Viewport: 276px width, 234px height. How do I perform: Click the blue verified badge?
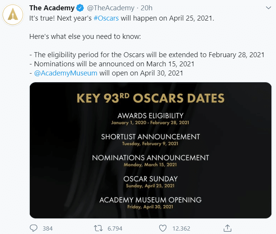click(x=81, y=8)
